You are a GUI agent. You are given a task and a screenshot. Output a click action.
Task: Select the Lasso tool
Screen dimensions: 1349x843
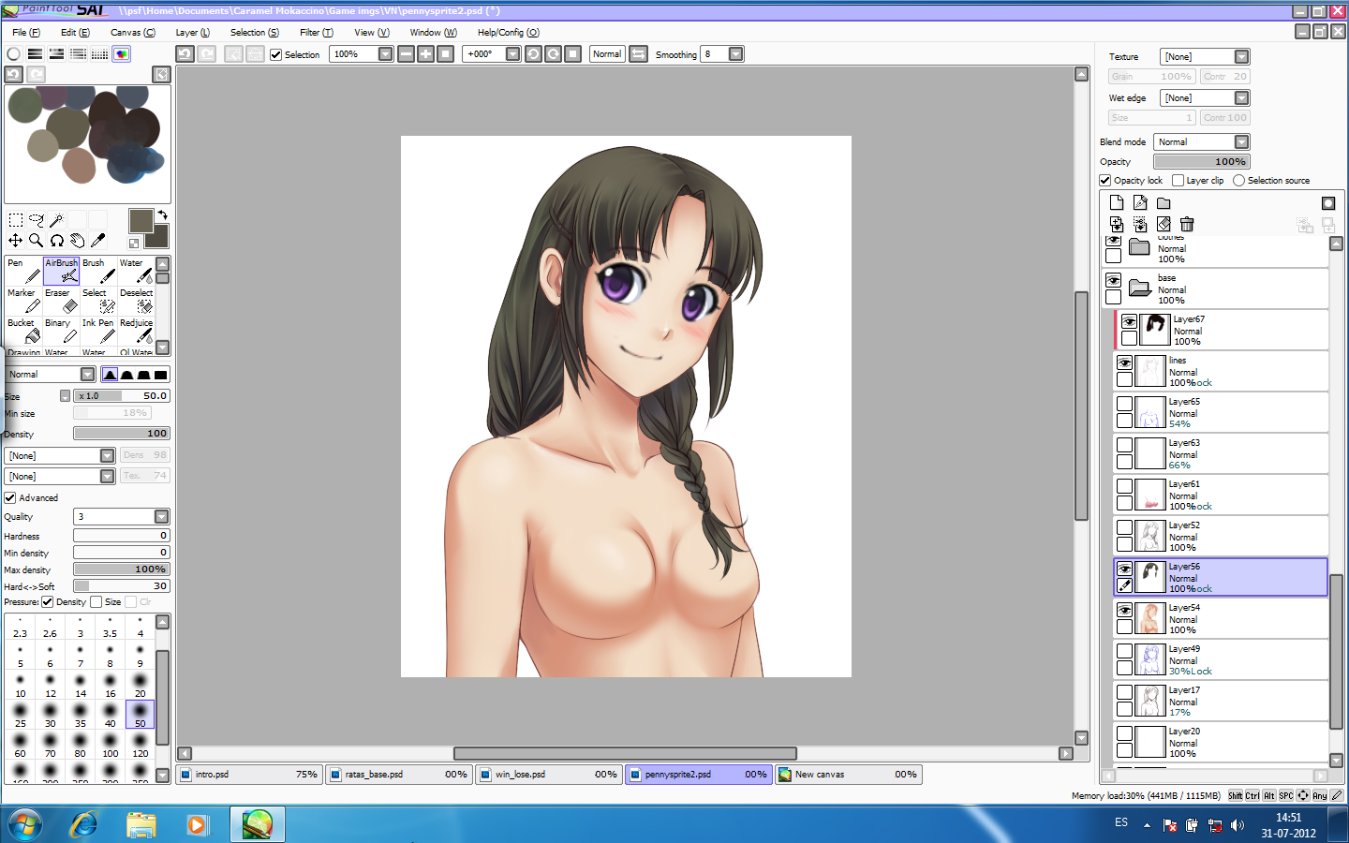click(x=37, y=220)
